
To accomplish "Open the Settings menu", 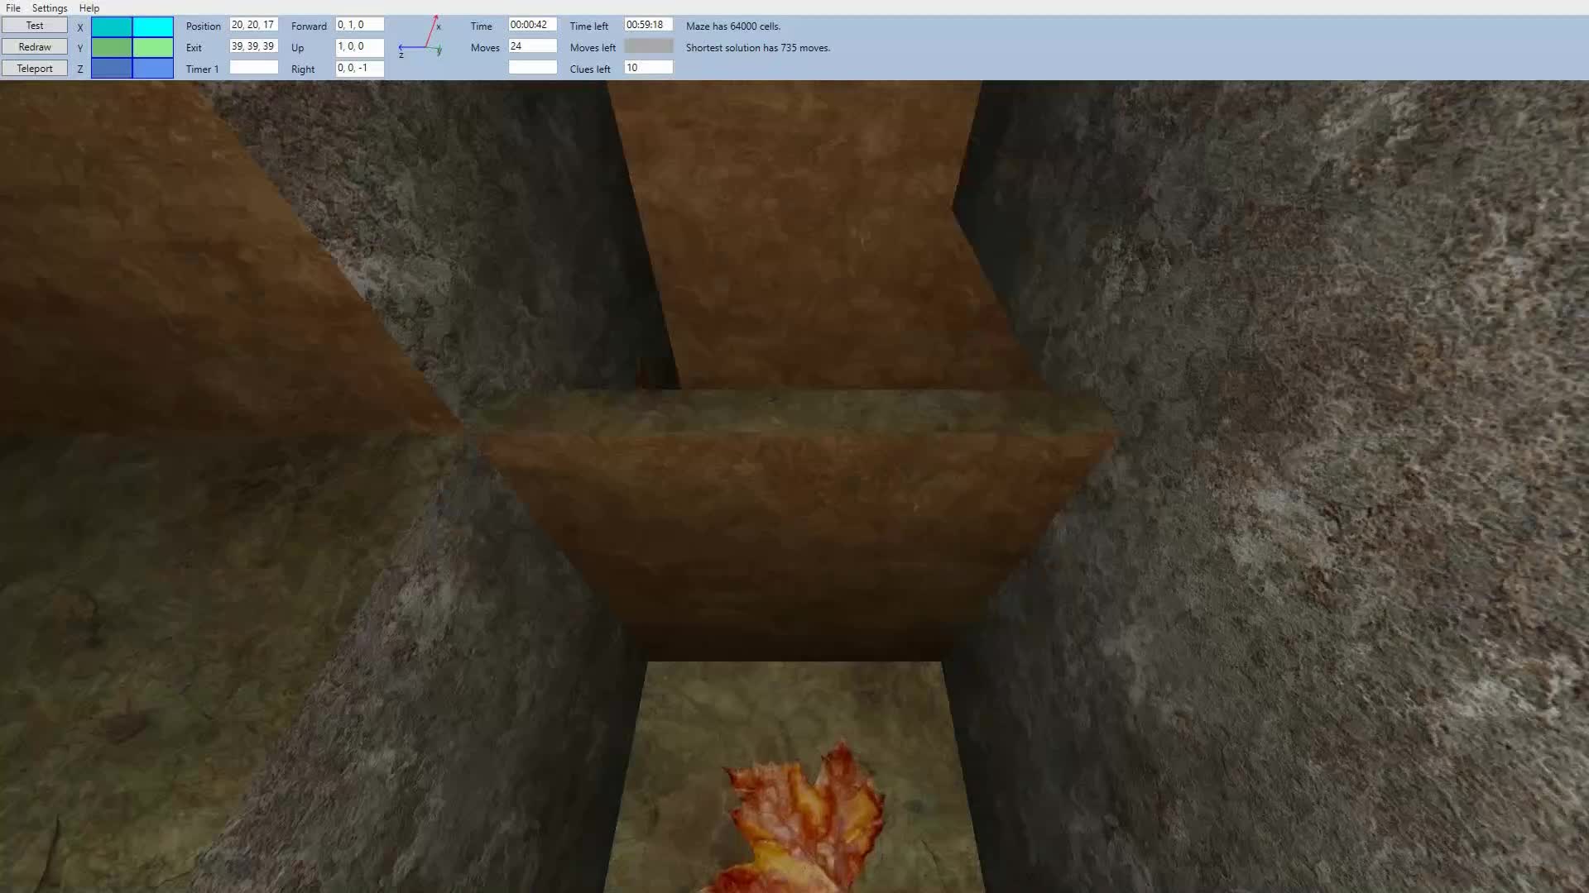I will click(x=50, y=7).
